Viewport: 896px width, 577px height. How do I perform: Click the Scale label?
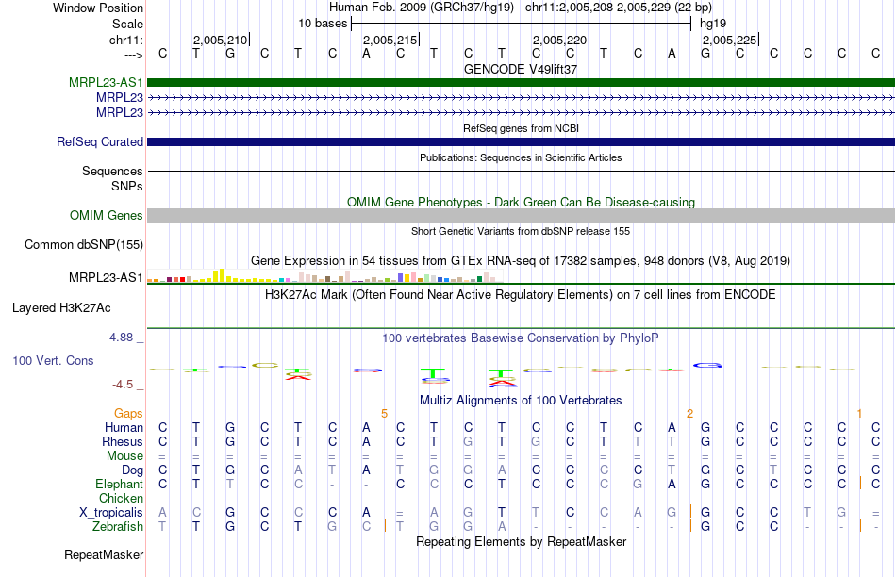(x=127, y=24)
